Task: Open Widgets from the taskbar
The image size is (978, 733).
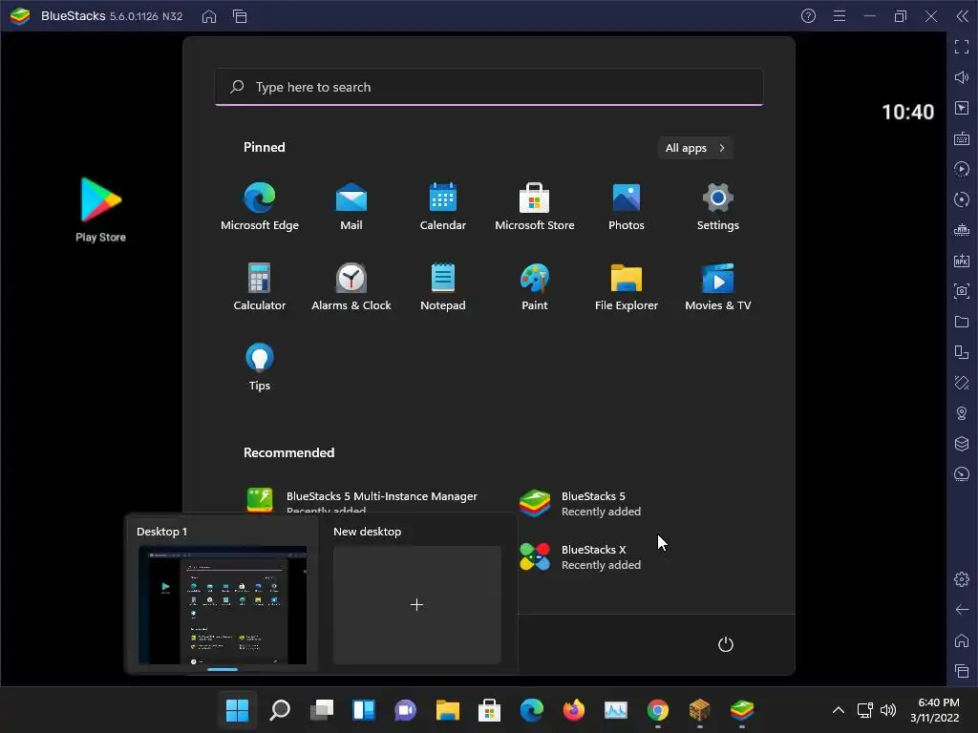Action: point(364,710)
